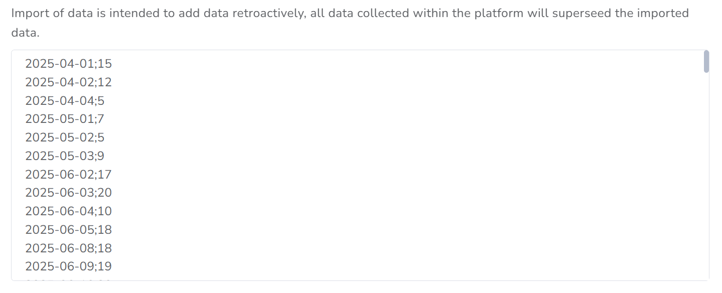The width and height of the screenshot is (722, 293).
Task: Click the 2025-04-02;12 entry in textarea
Action: [68, 82]
